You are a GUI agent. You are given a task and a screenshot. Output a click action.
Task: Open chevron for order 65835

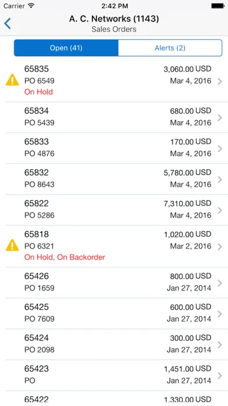click(x=220, y=82)
